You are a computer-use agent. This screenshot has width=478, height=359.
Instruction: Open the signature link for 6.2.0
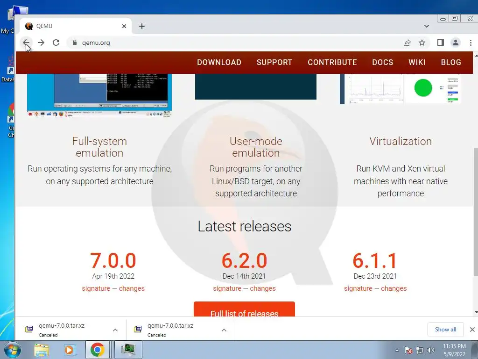tap(227, 288)
